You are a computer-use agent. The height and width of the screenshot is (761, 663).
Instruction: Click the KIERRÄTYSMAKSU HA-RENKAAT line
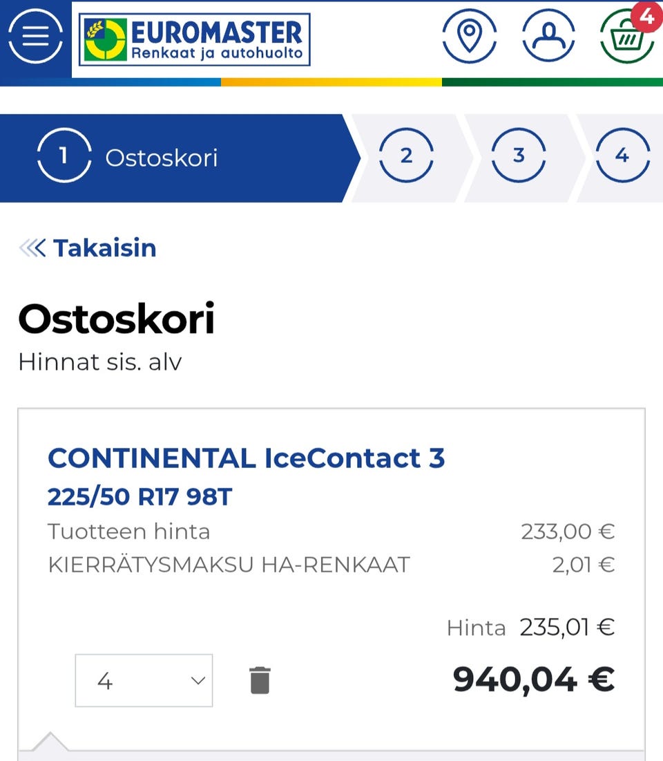pos(229,565)
